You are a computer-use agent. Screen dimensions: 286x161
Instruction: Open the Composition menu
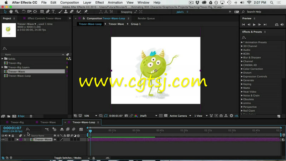coord(69,3)
